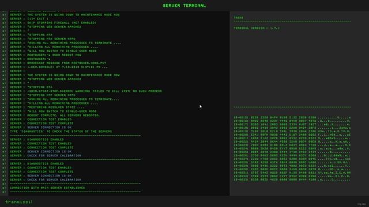
Task: Click 'REBOOT COMPLETE. ALL SERVERS REBOOTED.' line
Action: [55, 115]
